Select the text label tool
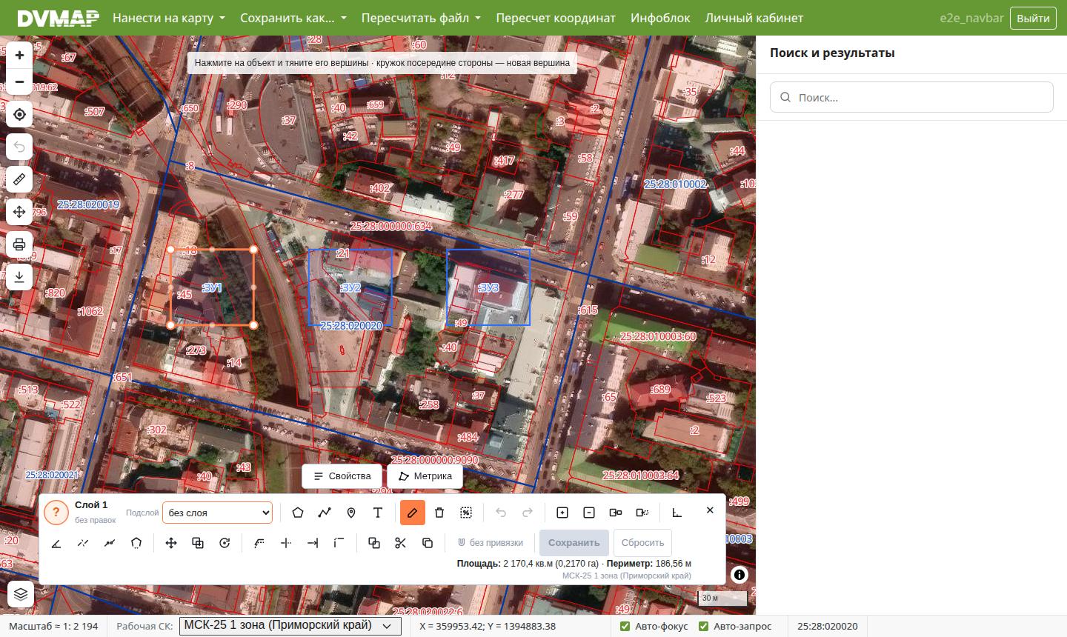This screenshot has height=637, width=1067. (378, 513)
